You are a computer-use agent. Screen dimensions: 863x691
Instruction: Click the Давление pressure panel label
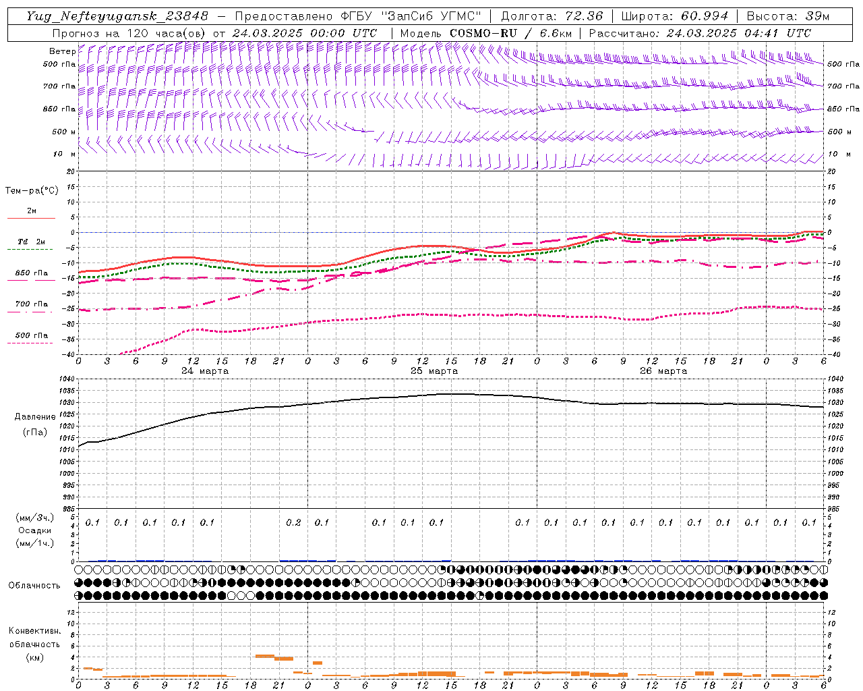coord(35,417)
